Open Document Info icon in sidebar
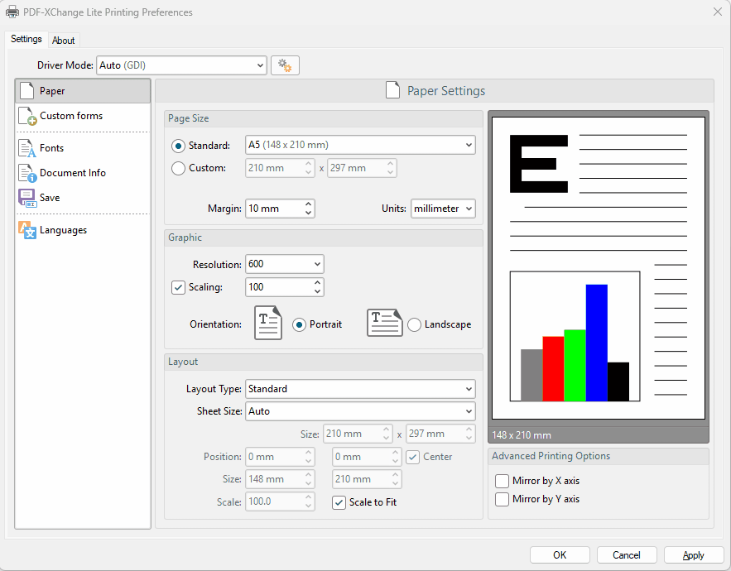731x571 pixels. pos(26,173)
